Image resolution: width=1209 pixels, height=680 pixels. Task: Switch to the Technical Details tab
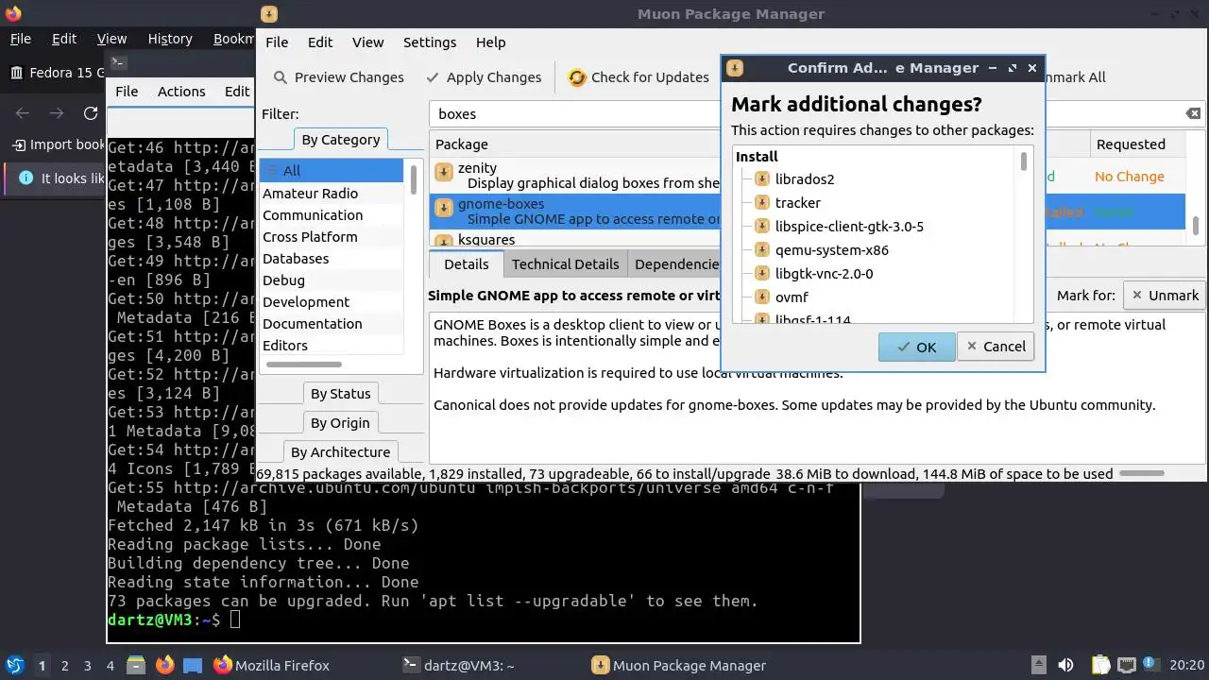[x=565, y=264]
